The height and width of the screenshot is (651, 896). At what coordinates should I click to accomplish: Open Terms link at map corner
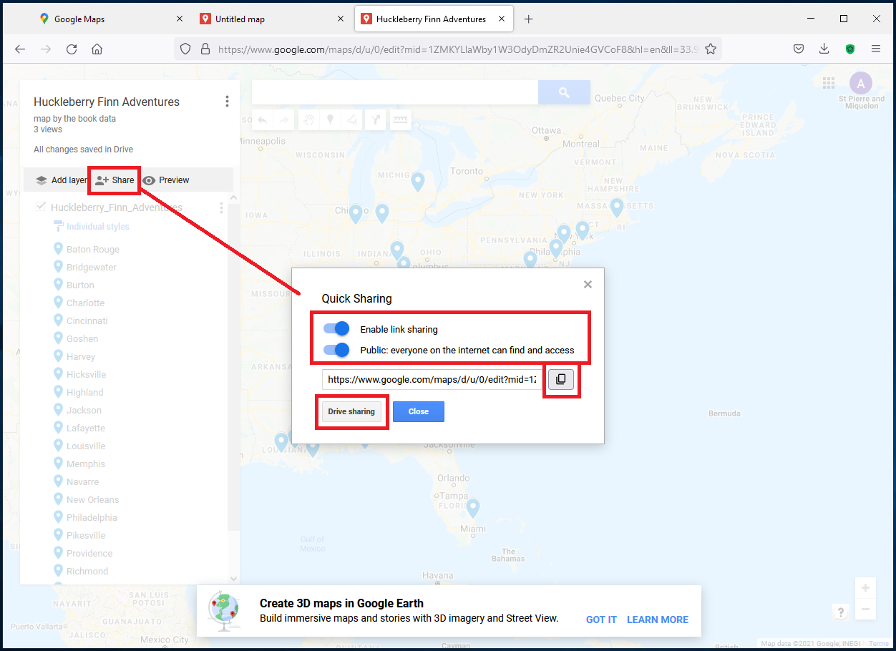point(879,644)
